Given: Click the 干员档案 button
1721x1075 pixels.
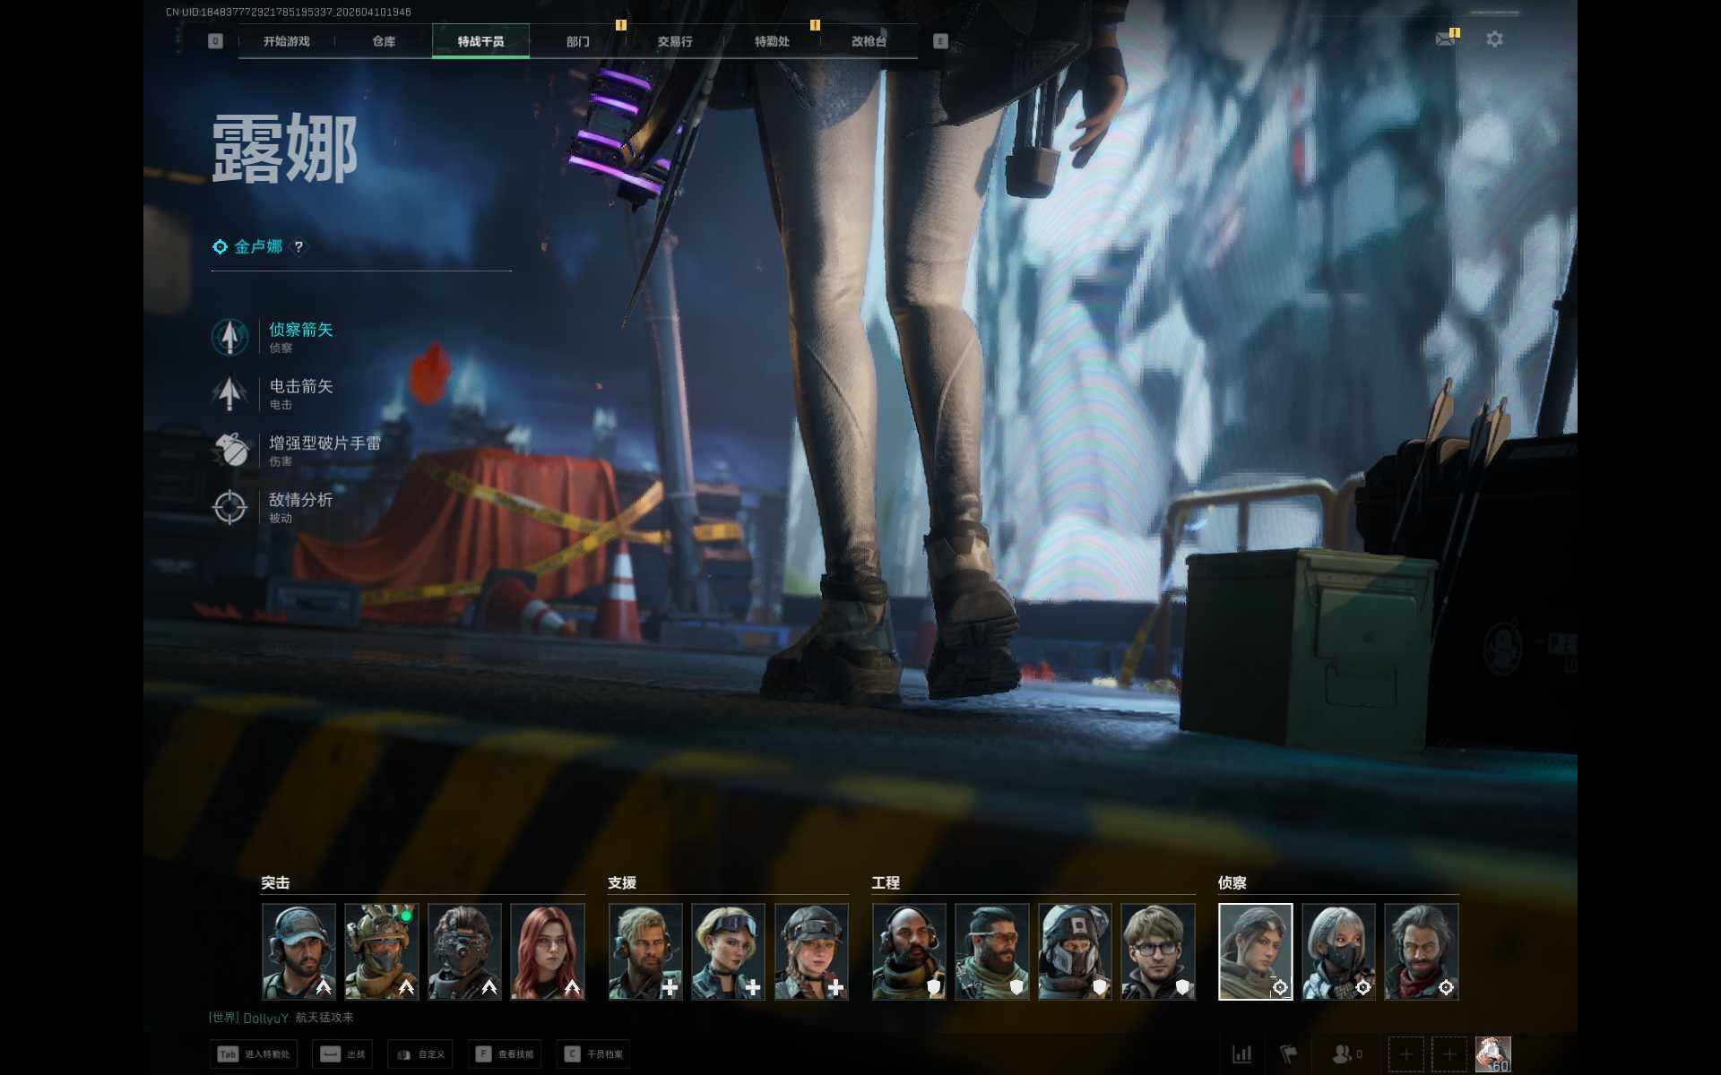Looking at the screenshot, I should click(593, 1054).
